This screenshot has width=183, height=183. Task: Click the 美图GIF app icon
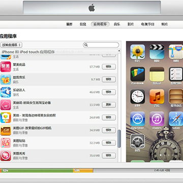pos(6,130)
